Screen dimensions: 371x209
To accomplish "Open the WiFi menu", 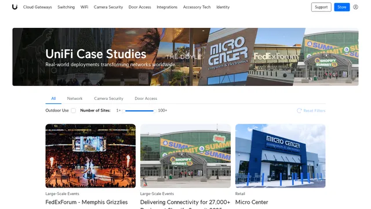I will coord(84,7).
